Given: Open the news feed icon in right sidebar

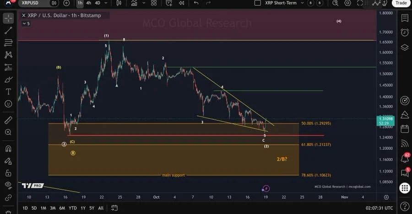Looking at the screenshot, I should tap(405, 143).
